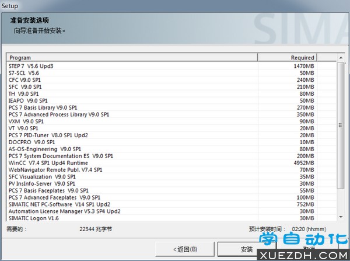Select the DOCPRO V9.0 SP1 row

(171, 142)
